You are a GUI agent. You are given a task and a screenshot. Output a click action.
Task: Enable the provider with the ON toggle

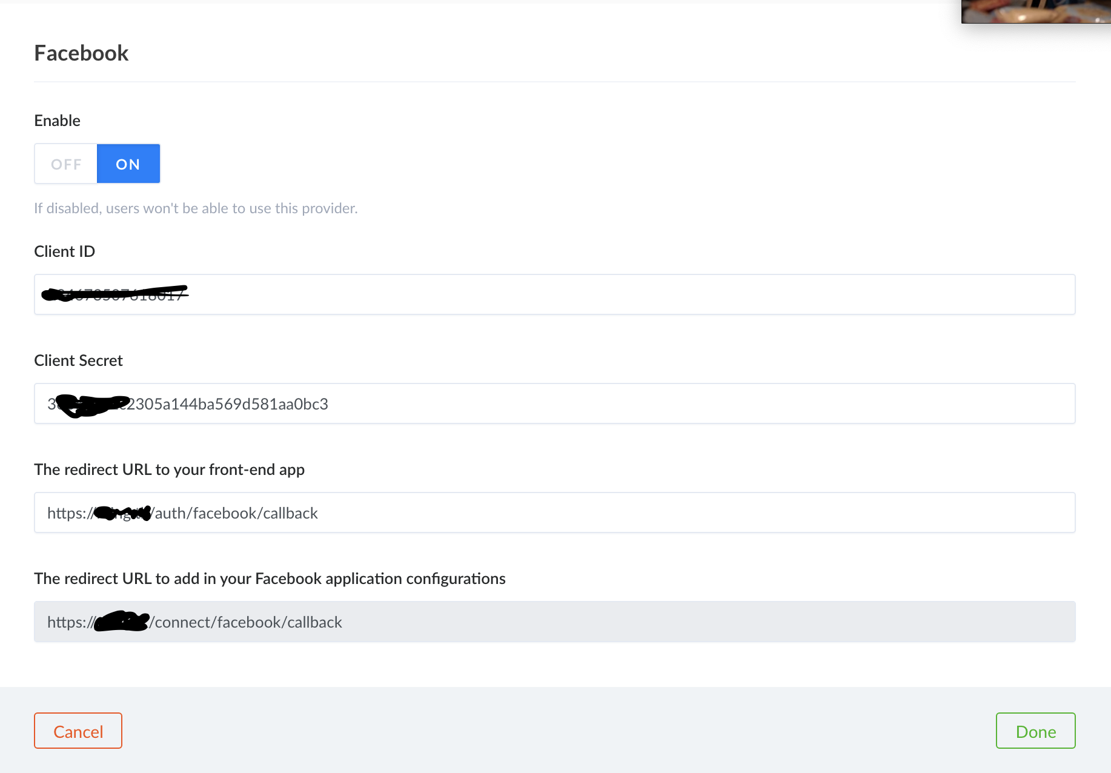tap(128, 164)
